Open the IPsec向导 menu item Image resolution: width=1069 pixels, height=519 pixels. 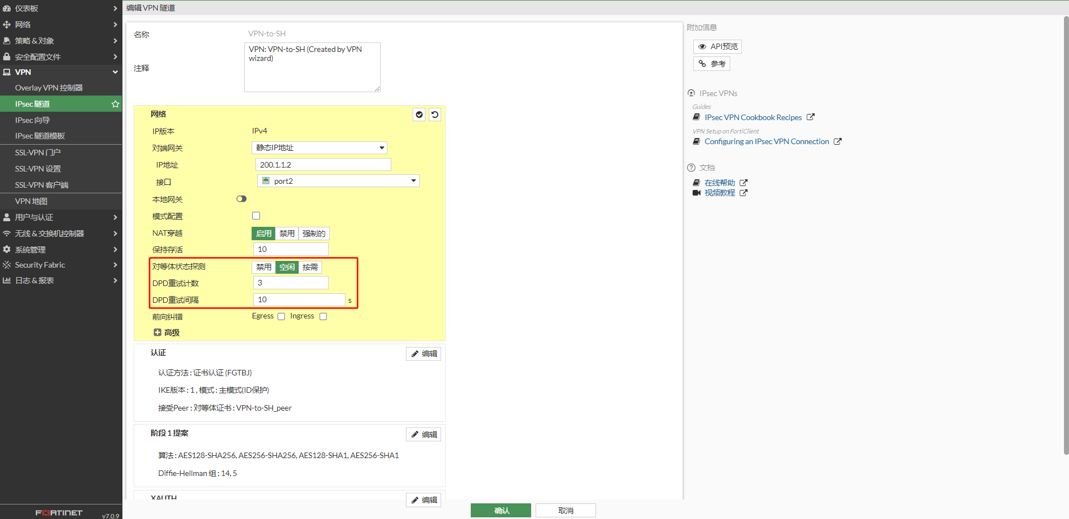click(x=32, y=120)
